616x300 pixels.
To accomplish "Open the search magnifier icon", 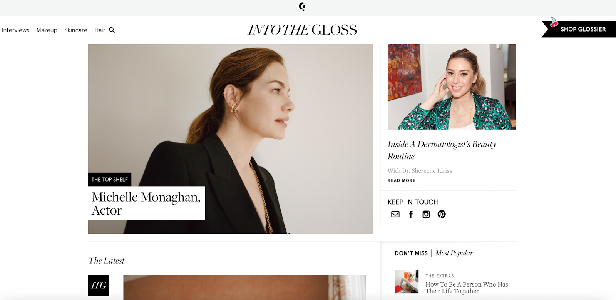I will point(112,30).
